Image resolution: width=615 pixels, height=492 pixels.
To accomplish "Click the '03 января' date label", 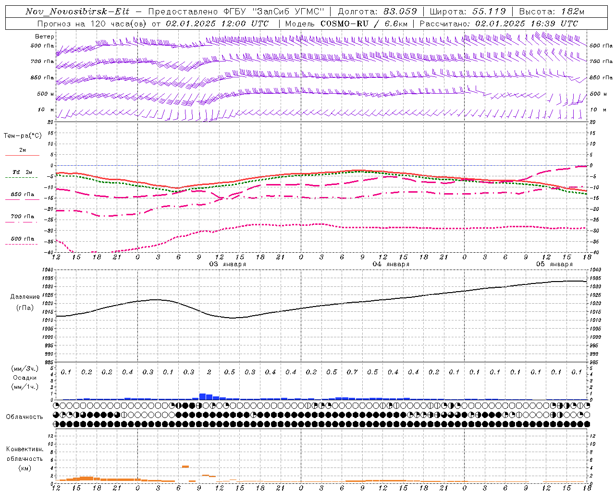I will click(228, 264).
